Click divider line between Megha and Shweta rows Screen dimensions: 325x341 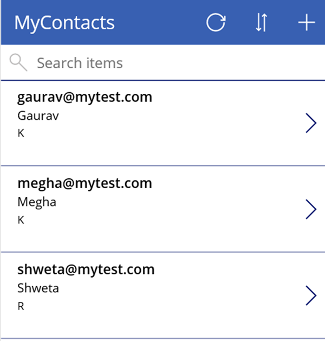[162, 252]
